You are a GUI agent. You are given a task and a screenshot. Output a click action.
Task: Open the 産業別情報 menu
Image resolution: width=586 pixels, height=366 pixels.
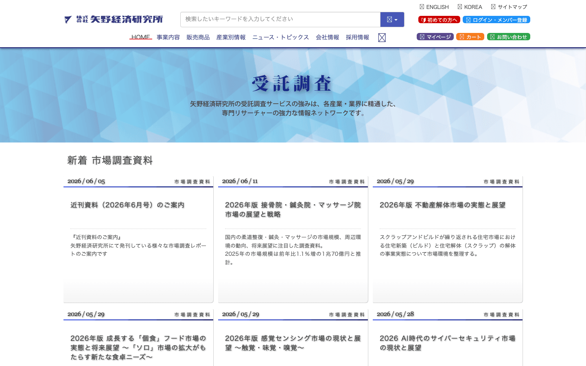[231, 37]
